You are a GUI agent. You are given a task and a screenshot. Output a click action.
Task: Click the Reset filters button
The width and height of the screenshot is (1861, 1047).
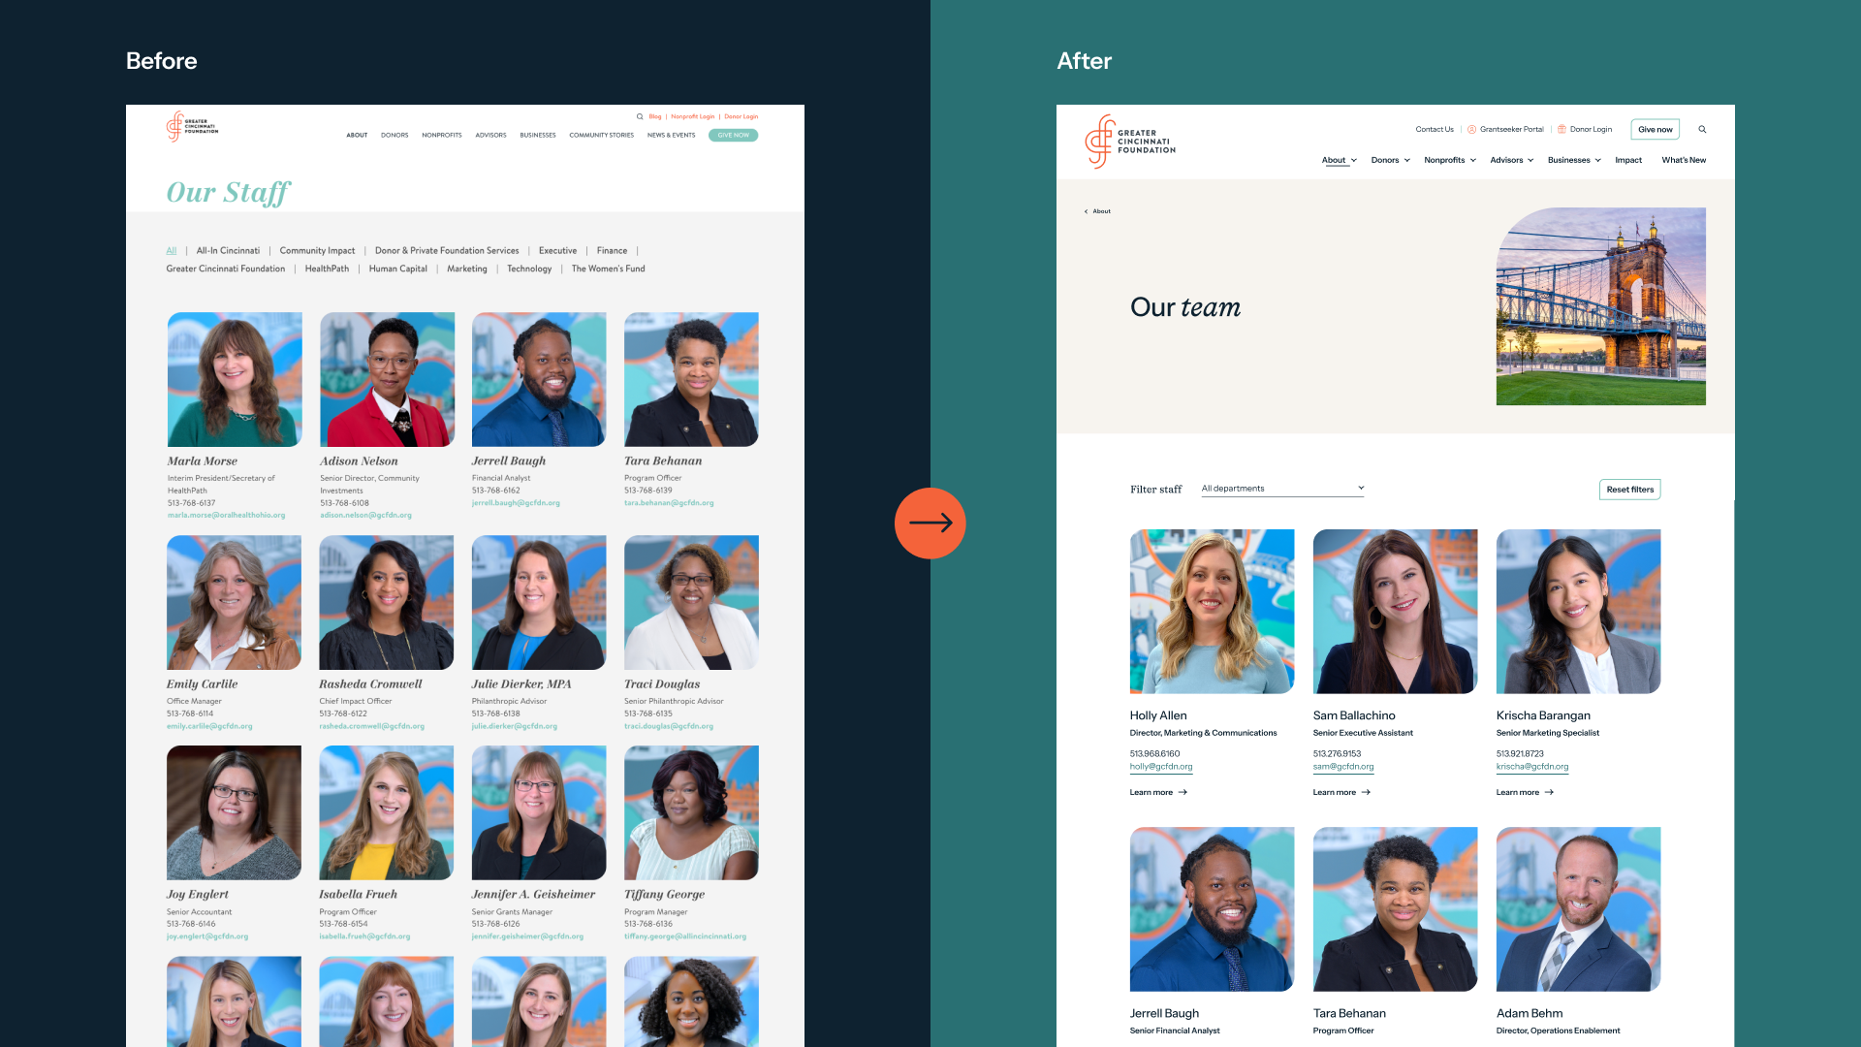[x=1629, y=490]
